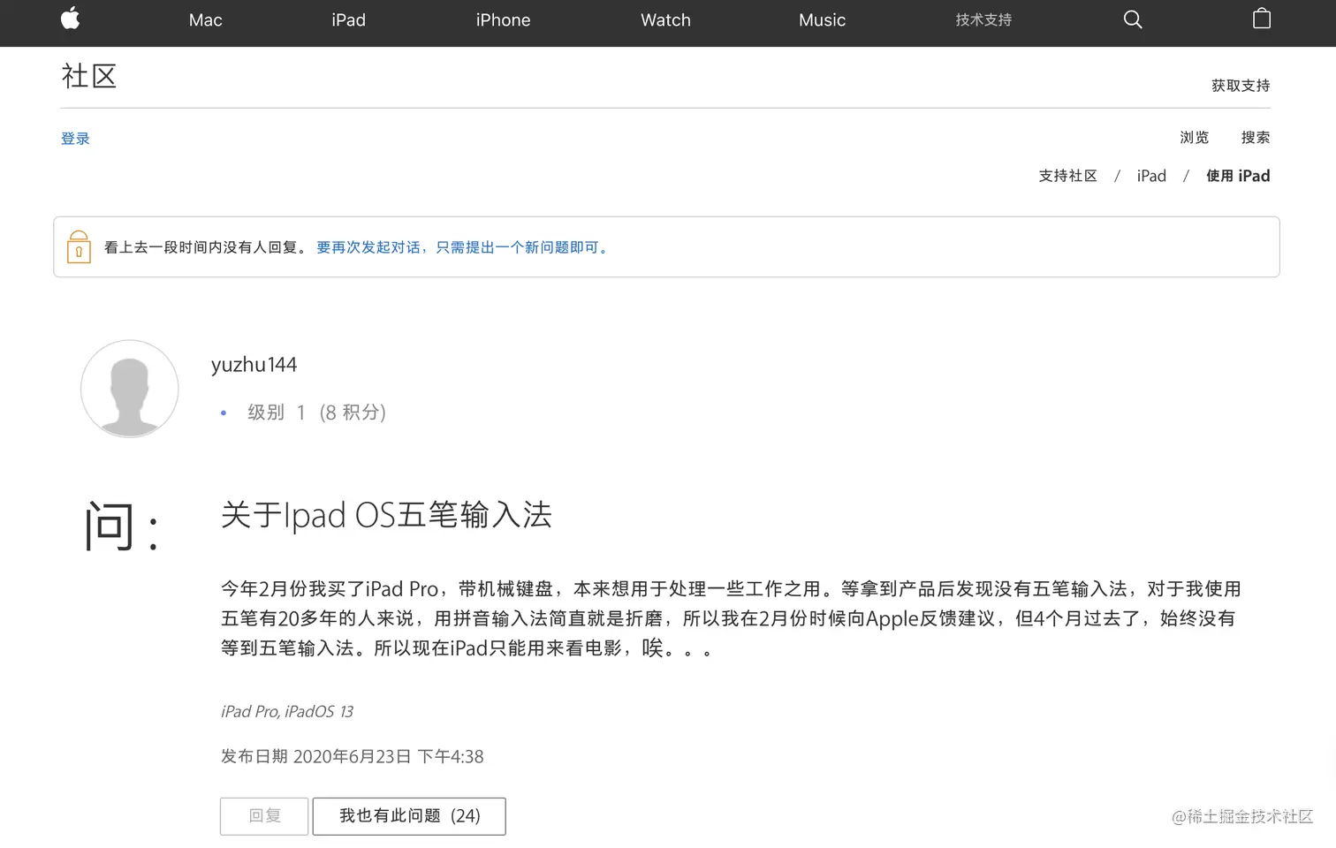Image resolution: width=1336 pixels, height=848 pixels.
Task: Click the iPad Pro, iPadOS 13 text
Action: coord(287,712)
